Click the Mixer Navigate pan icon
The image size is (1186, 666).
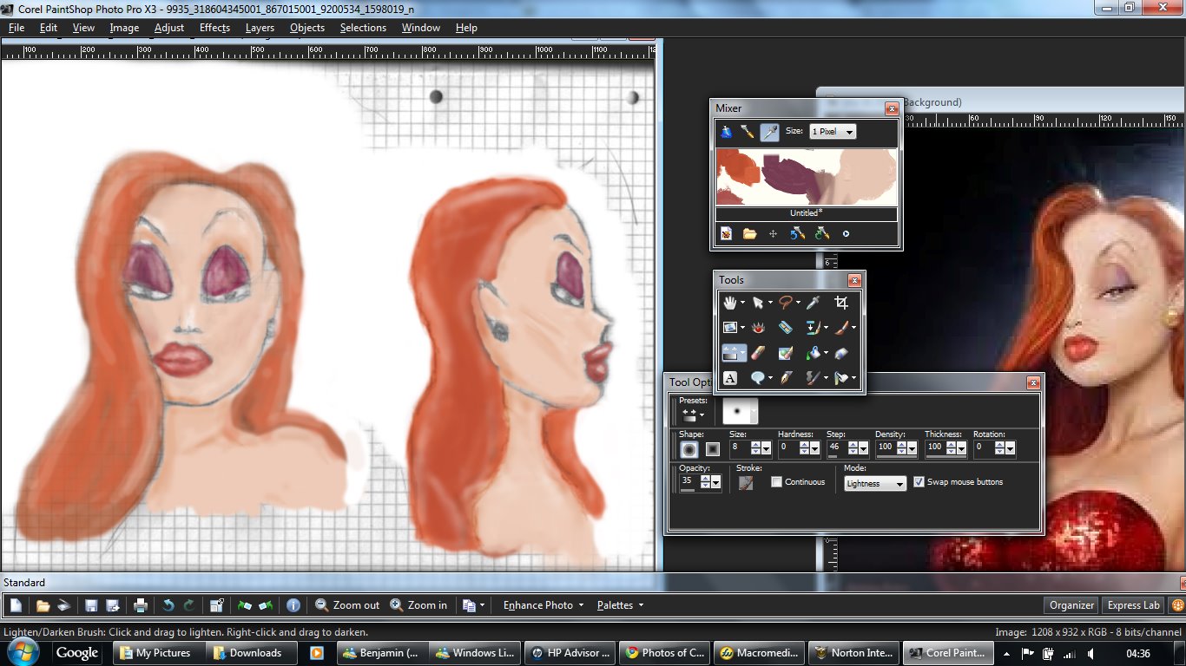click(x=773, y=234)
